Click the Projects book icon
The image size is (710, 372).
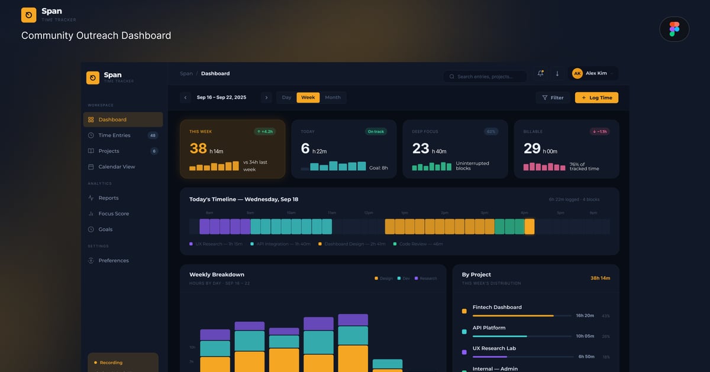tap(91, 151)
